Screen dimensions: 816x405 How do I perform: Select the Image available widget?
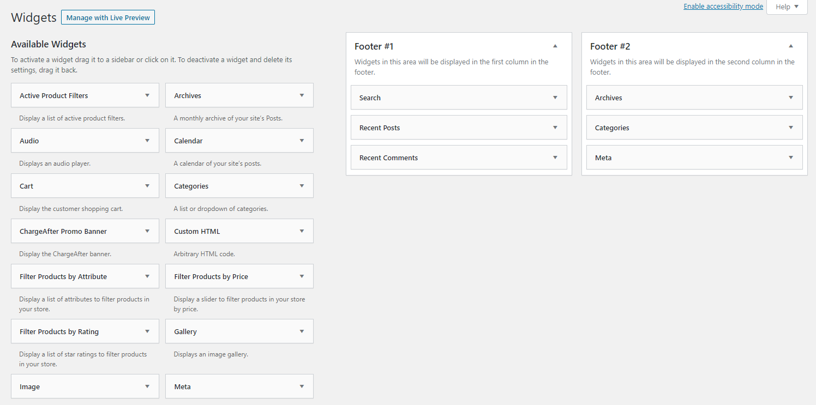pyautogui.click(x=30, y=386)
